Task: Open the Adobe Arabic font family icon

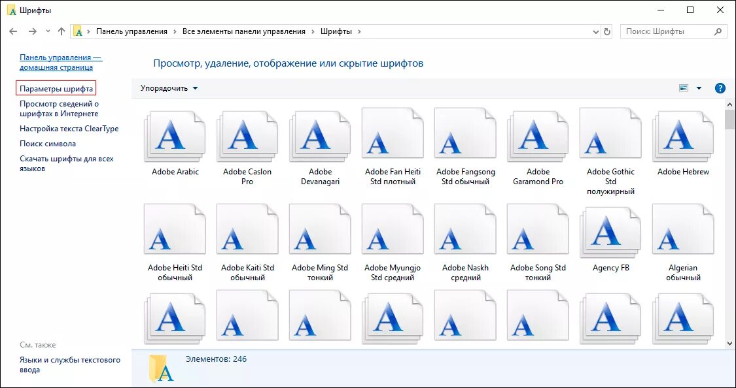Action: 175,136
